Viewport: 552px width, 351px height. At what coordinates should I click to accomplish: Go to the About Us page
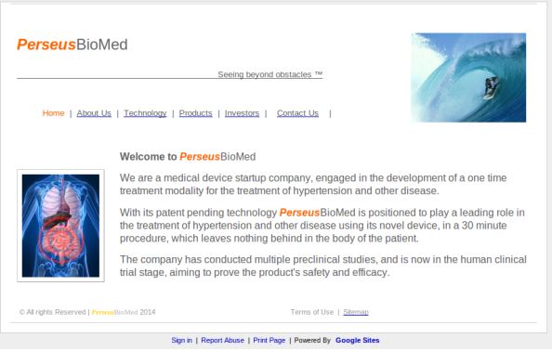click(94, 113)
